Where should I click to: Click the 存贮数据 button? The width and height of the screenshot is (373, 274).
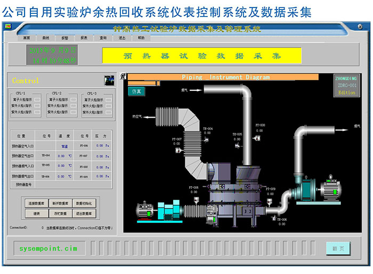(x=60, y=213)
